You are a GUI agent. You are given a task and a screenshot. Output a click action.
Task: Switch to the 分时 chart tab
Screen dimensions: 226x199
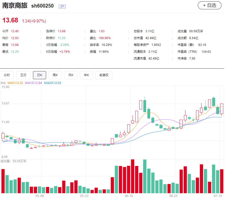7,75
